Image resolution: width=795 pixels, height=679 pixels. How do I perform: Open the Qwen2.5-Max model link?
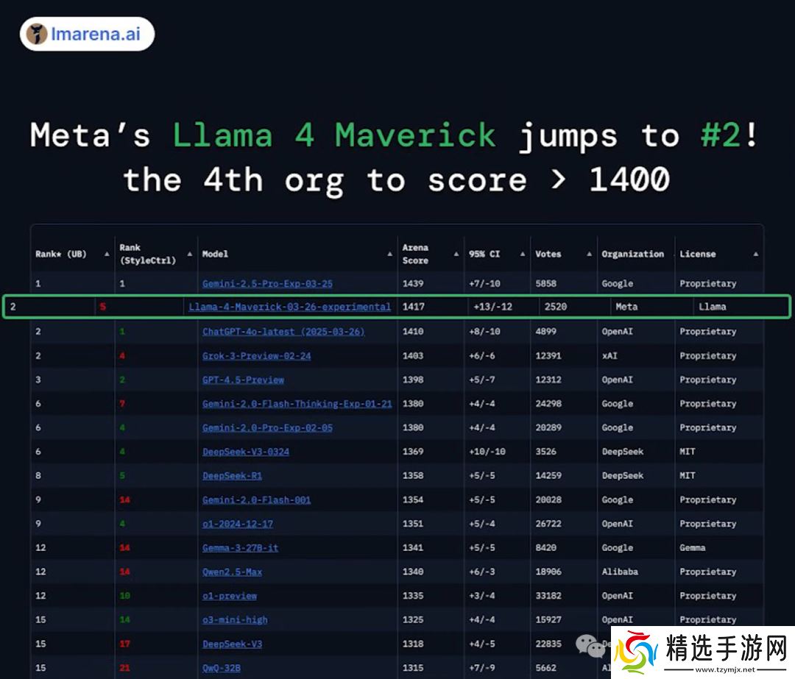pyautogui.click(x=232, y=572)
